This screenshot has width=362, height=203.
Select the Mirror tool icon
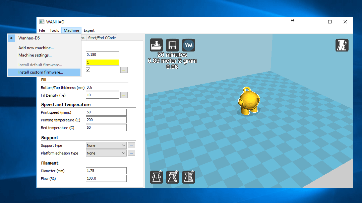189,177
